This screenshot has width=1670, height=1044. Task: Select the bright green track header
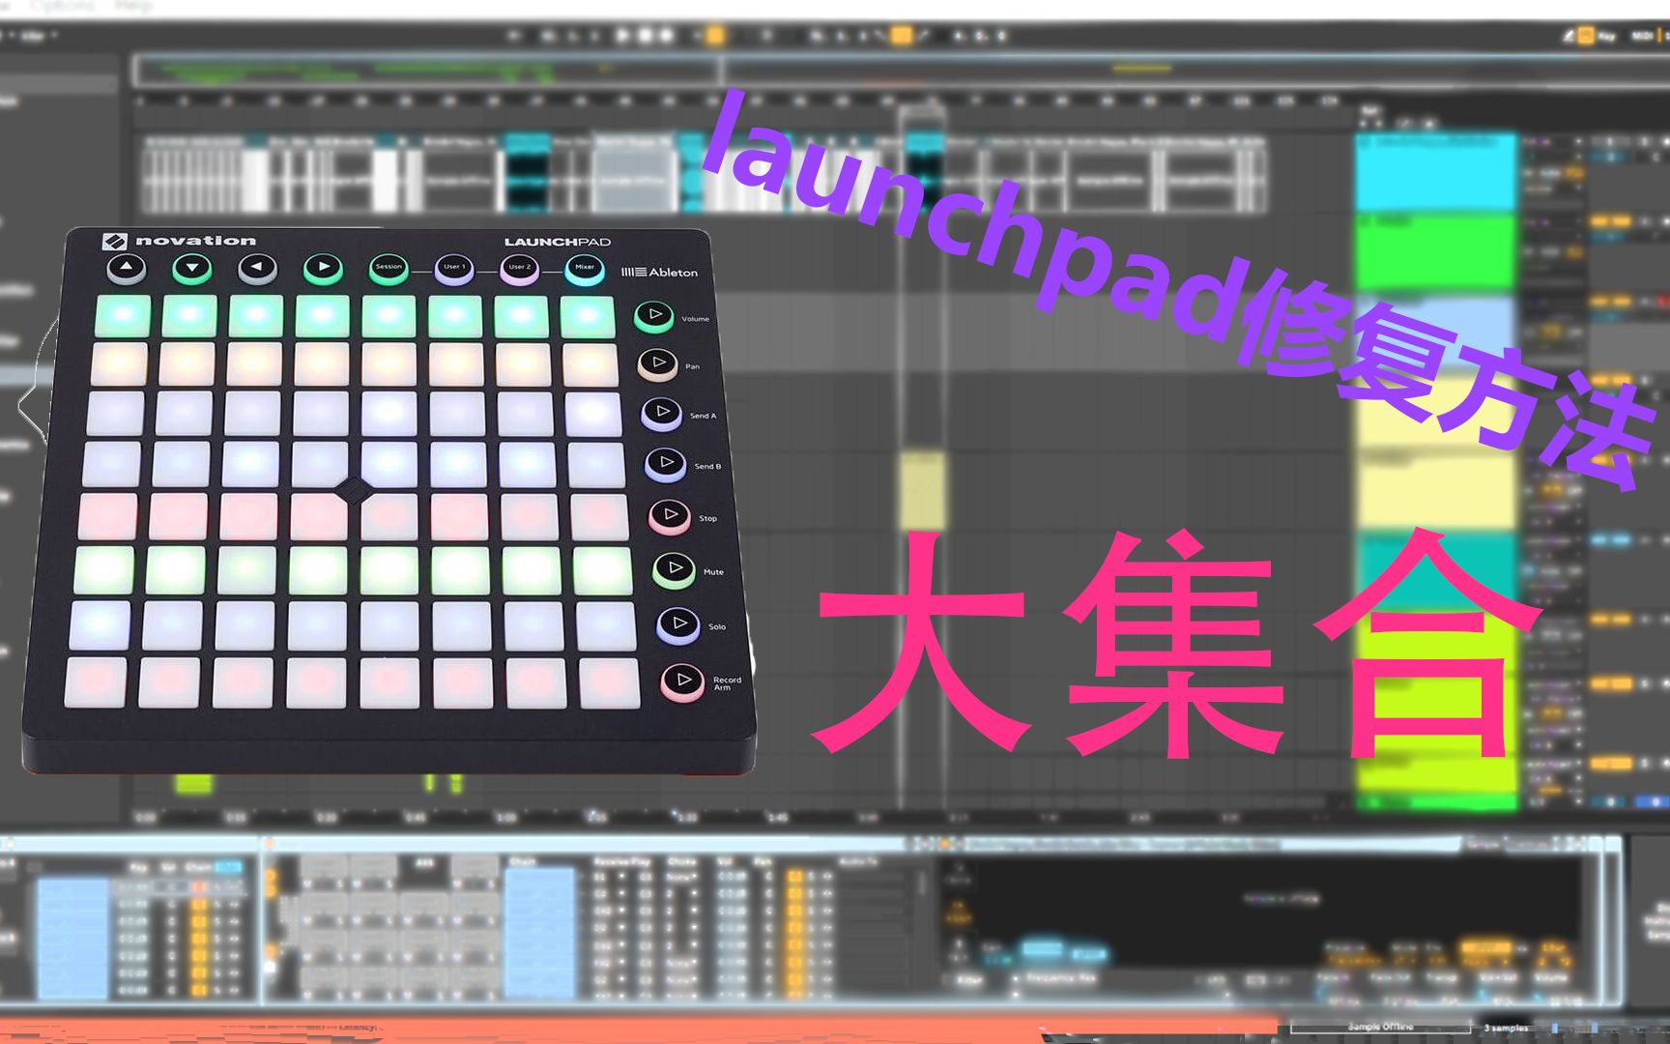1436,252
